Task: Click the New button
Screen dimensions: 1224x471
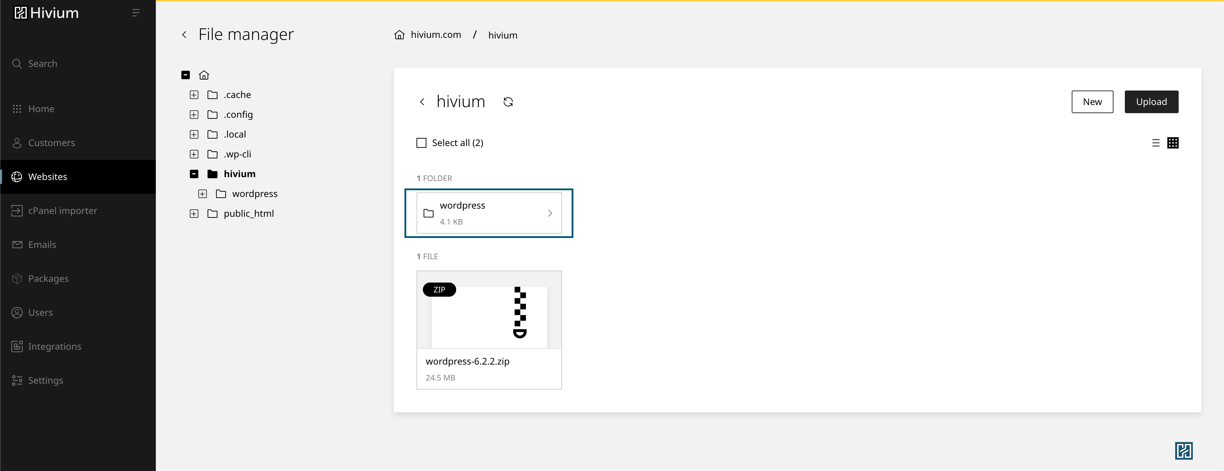Action: point(1092,101)
